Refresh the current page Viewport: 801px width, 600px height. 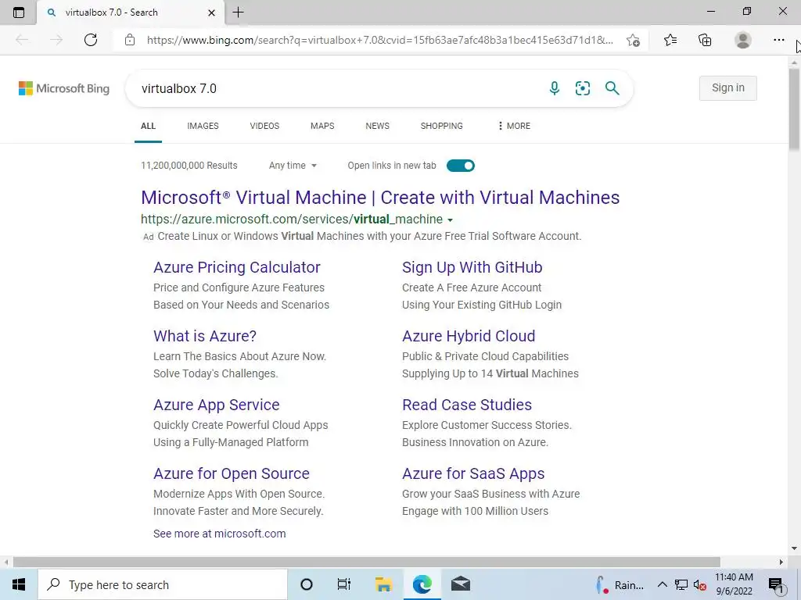click(x=91, y=40)
